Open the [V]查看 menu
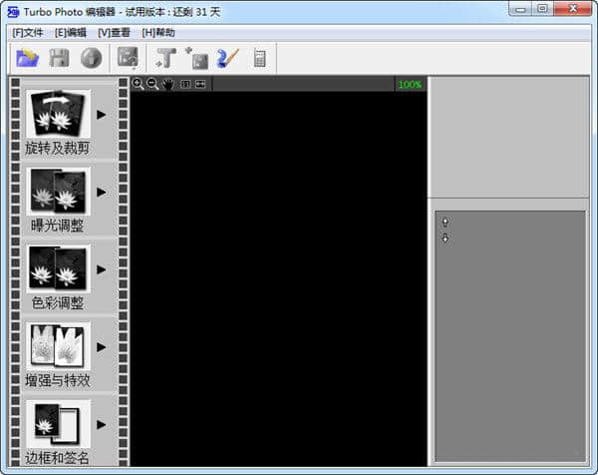598x475 pixels. point(114,33)
